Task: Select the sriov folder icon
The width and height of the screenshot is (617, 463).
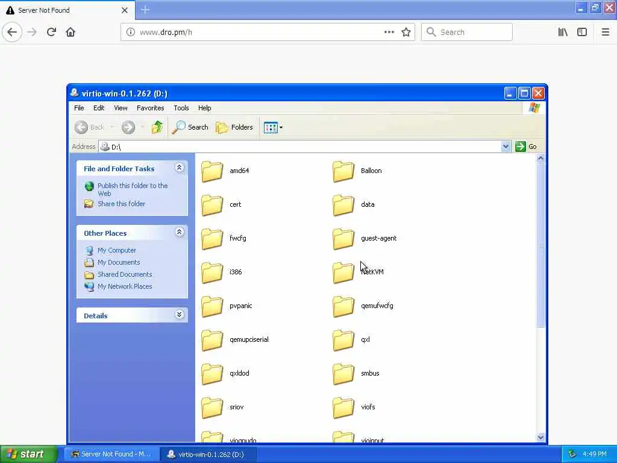Action: click(x=213, y=408)
